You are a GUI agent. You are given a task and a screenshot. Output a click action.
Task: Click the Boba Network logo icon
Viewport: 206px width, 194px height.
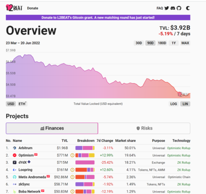(x=15, y=191)
